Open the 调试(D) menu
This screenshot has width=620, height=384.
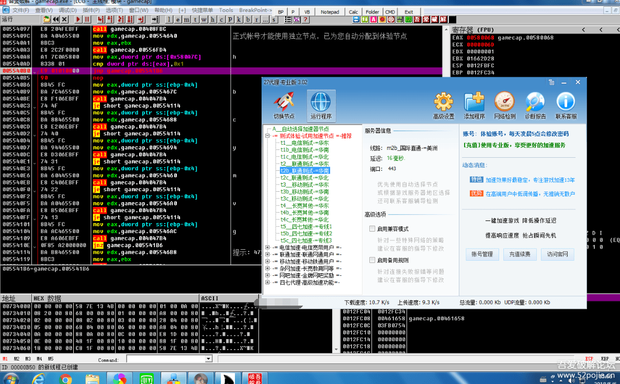click(67, 10)
